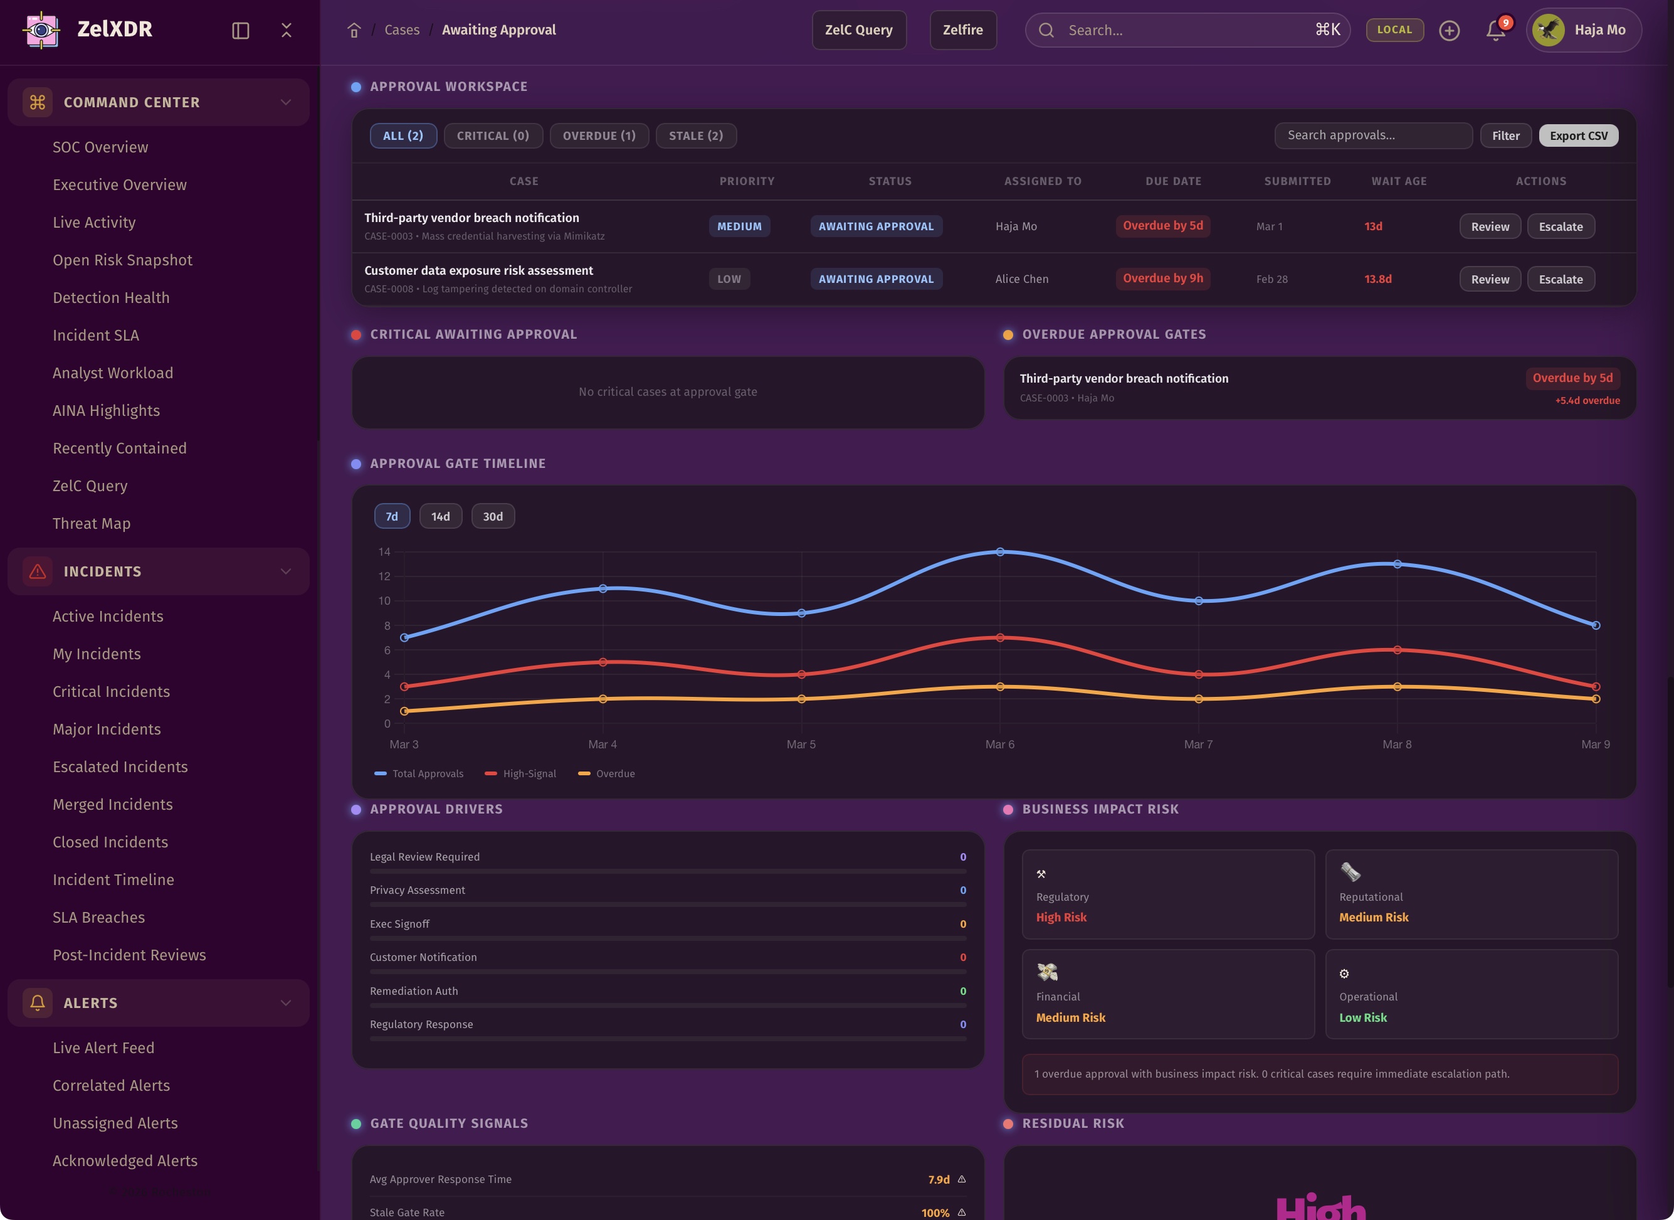
Task: Click the Incidents warning triangle icon
Action: coord(38,571)
